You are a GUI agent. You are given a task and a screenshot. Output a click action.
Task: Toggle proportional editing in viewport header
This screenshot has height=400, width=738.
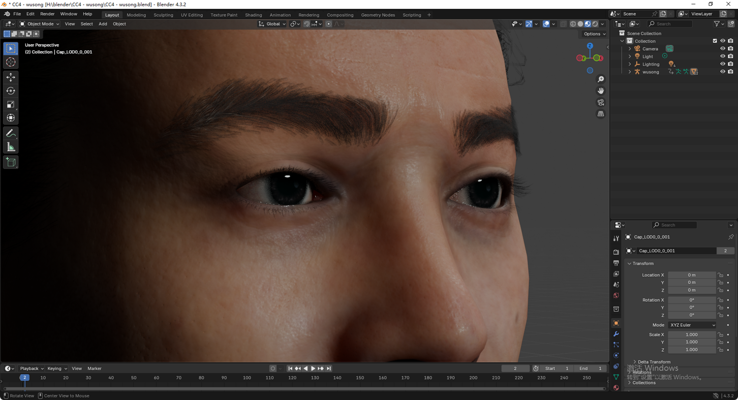329,24
